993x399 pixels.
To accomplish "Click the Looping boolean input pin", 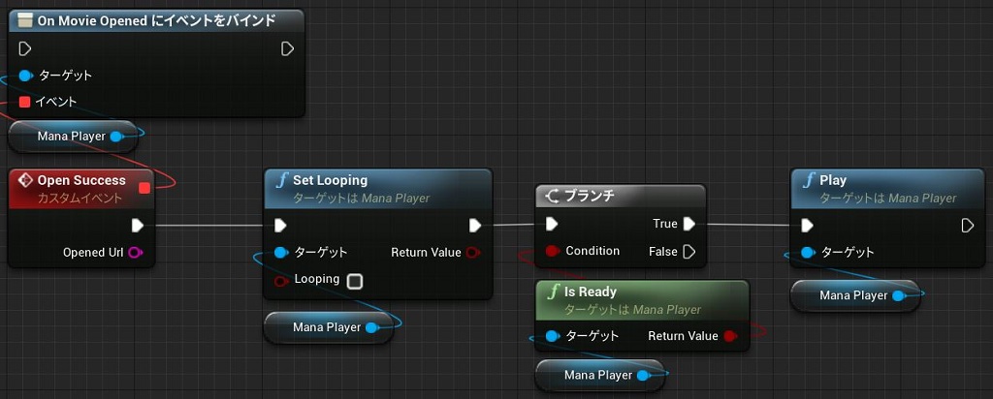I will pos(281,281).
